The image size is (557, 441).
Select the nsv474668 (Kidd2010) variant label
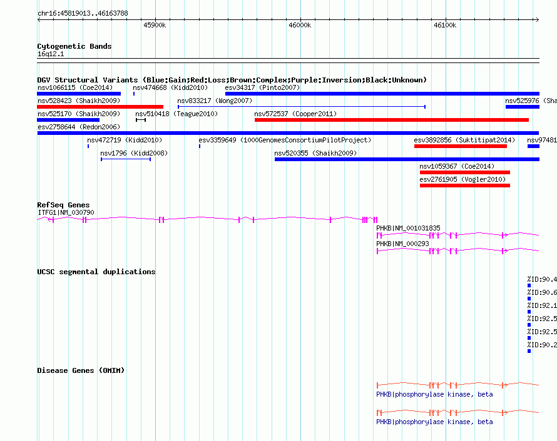170,87
